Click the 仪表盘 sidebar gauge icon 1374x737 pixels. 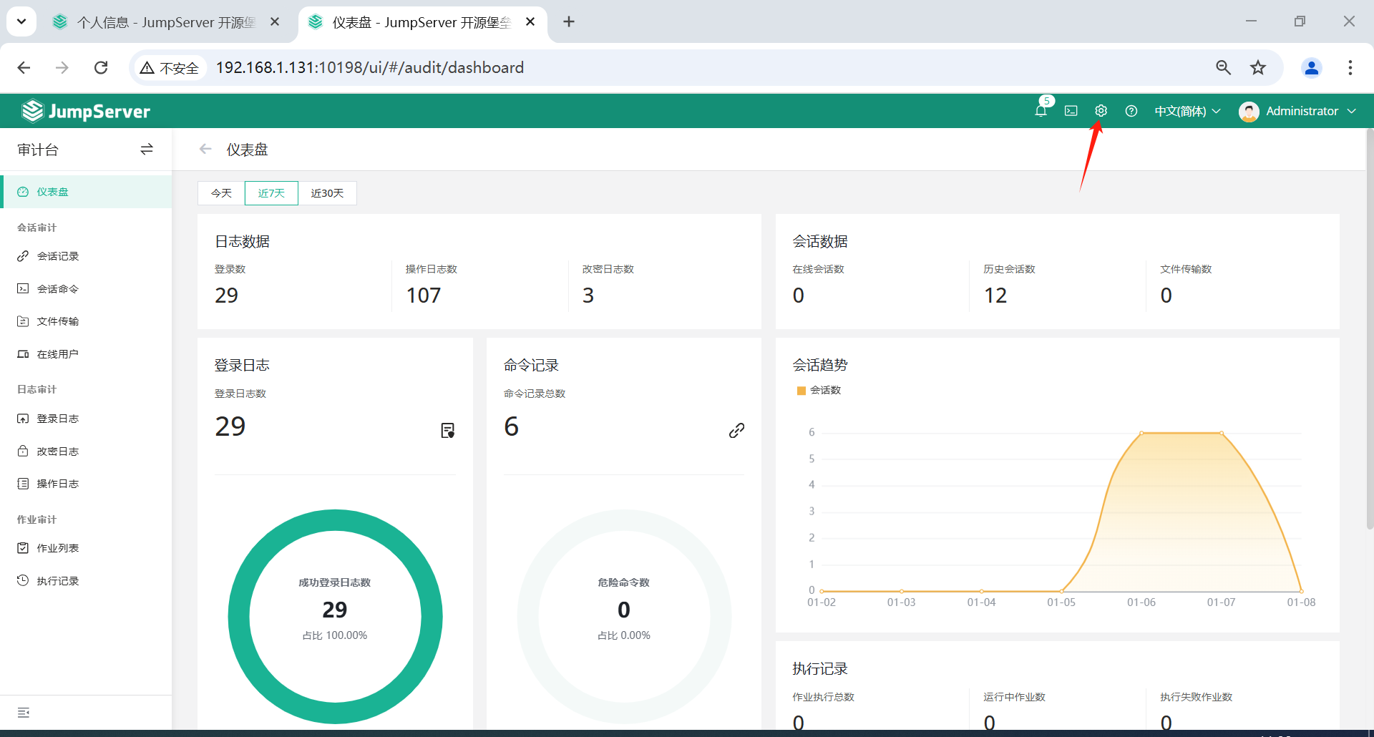23,192
